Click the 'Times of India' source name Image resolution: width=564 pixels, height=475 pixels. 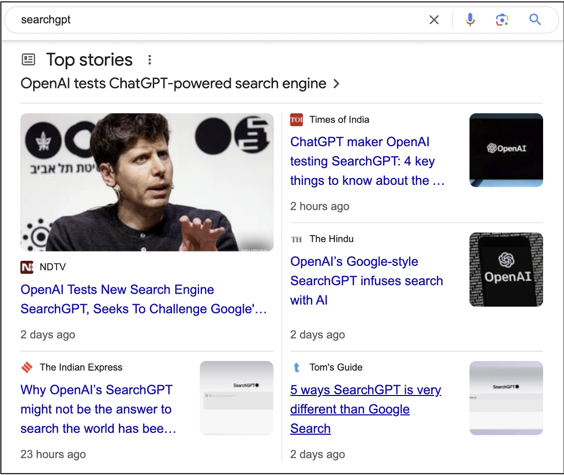coord(339,120)
